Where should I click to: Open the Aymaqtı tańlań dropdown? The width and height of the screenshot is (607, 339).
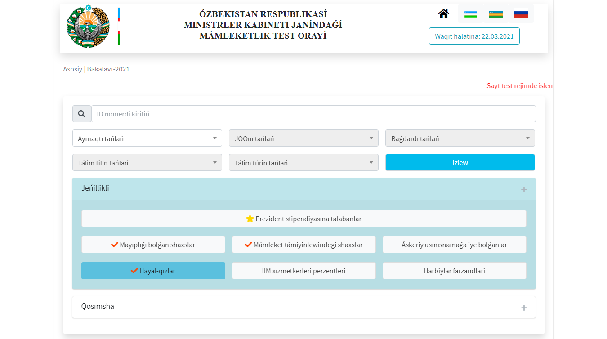[x=147, y=138]
